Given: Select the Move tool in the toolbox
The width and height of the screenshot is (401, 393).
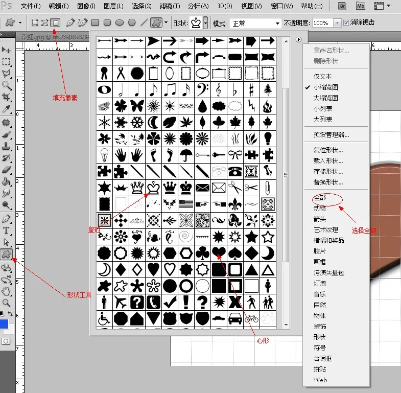Looking at the screenshot, I should tap(7, 50).
